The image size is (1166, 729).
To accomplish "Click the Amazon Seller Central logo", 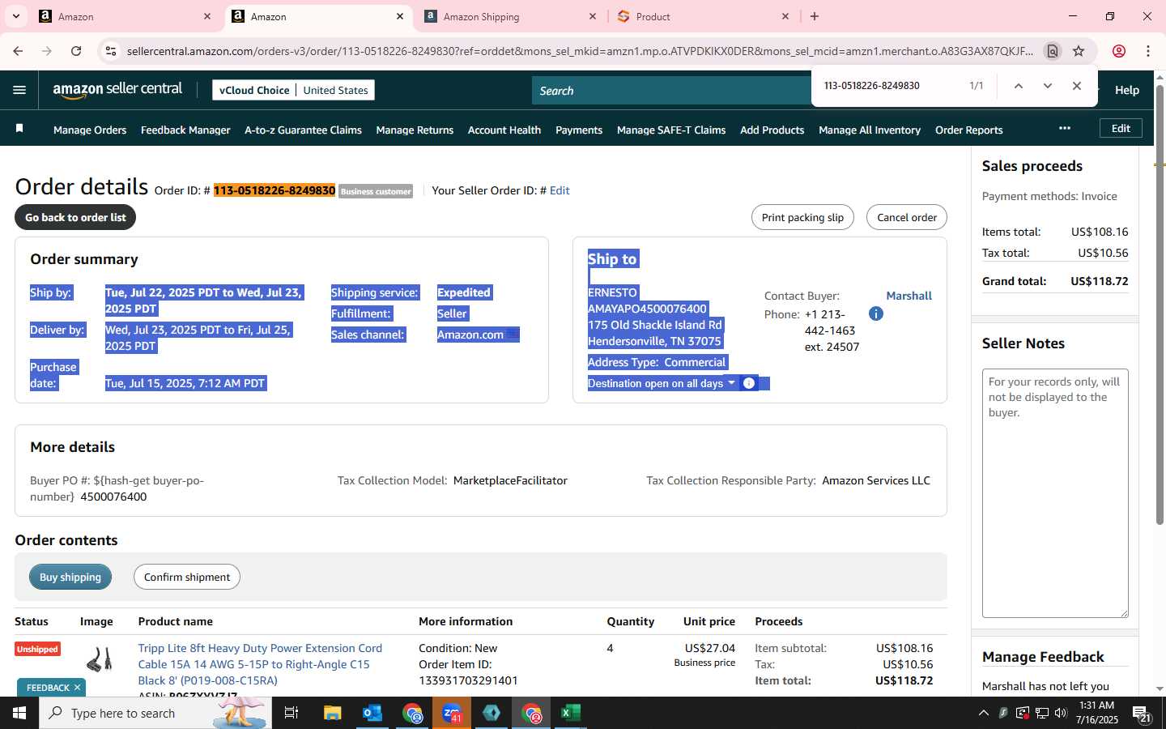I will pyautogui.click(x=117, y=90).
